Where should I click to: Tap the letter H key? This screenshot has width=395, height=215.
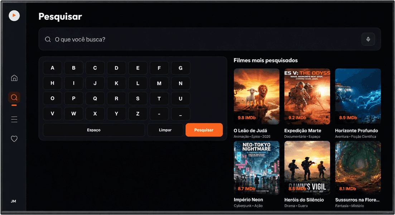tap(52, 83)
